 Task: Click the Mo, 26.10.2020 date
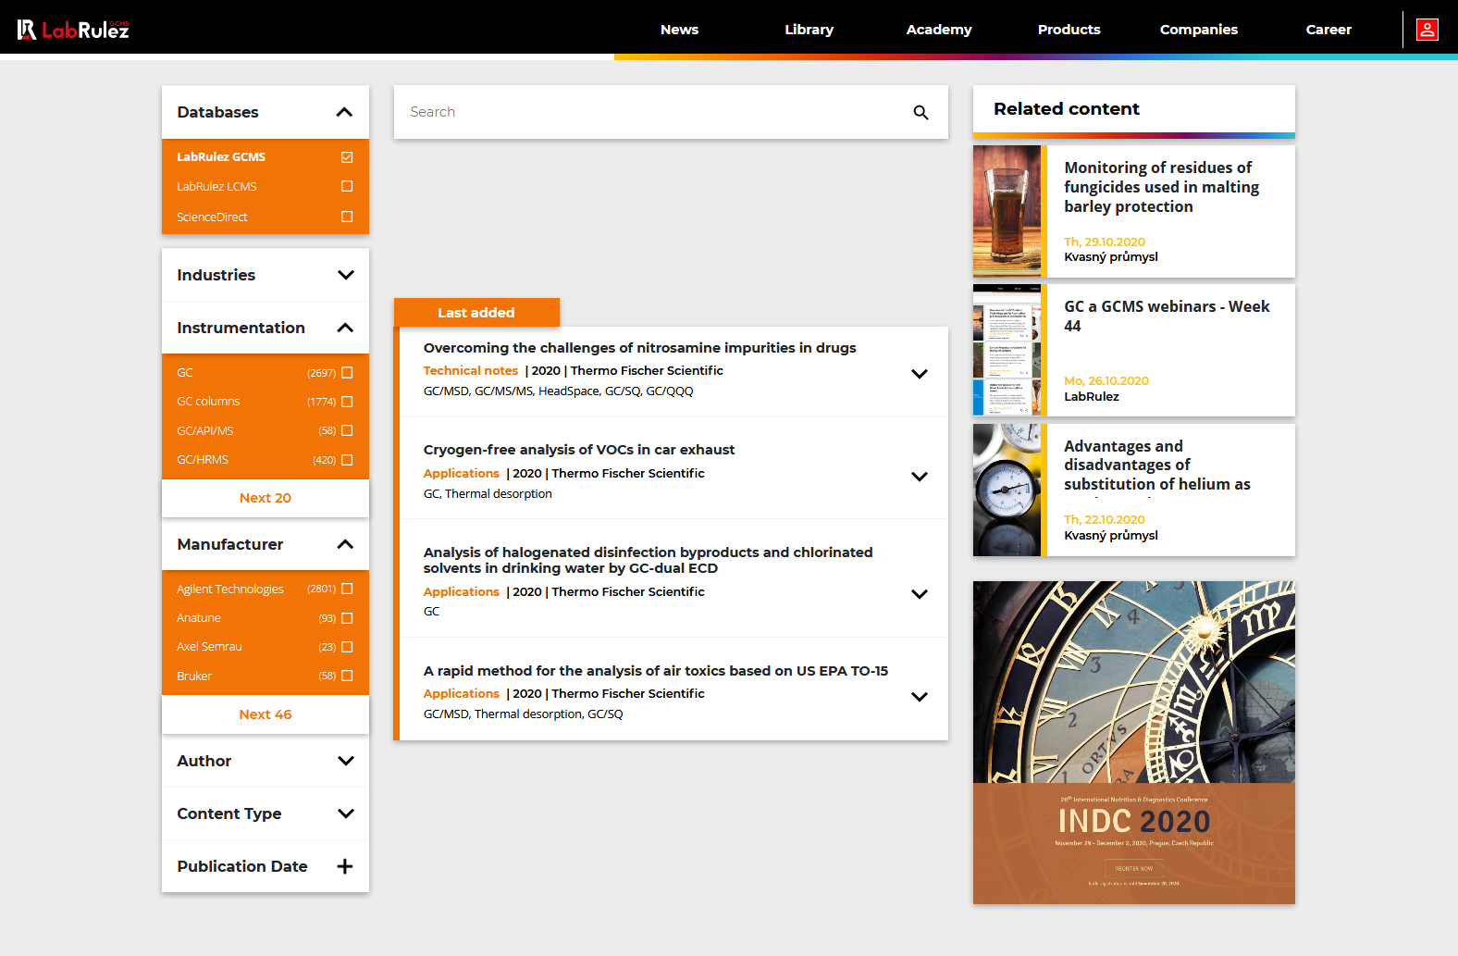point(1106,381)
